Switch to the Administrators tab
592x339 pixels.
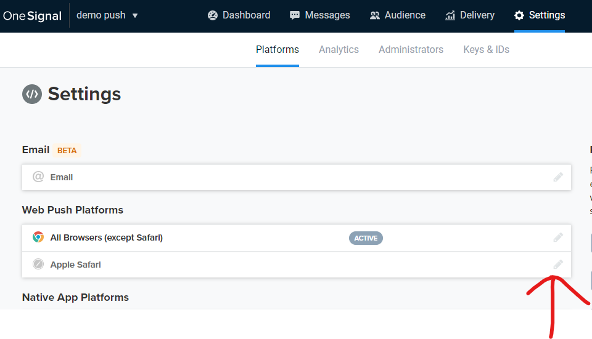click(411, 50)
